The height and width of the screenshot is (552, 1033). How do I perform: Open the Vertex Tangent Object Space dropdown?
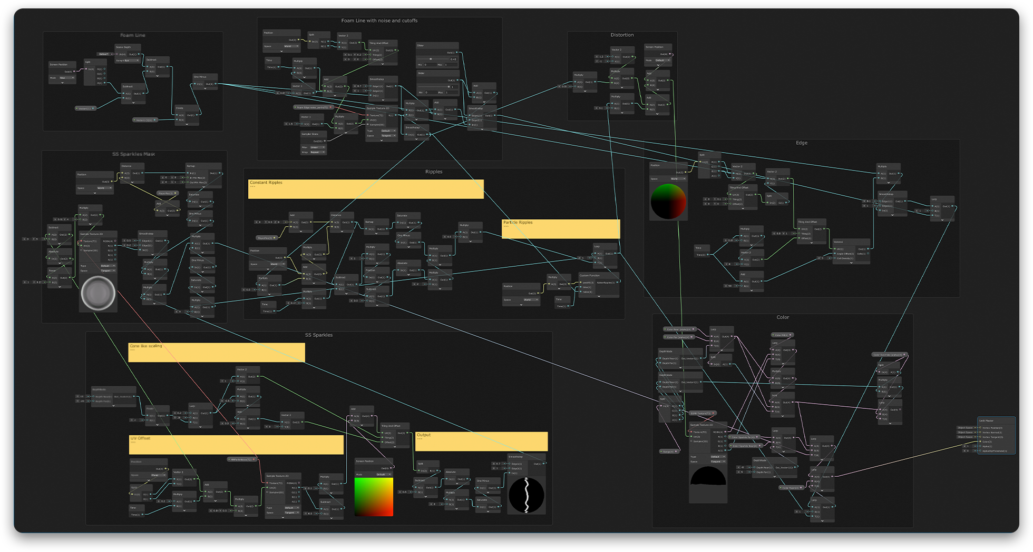click(967, 437)
